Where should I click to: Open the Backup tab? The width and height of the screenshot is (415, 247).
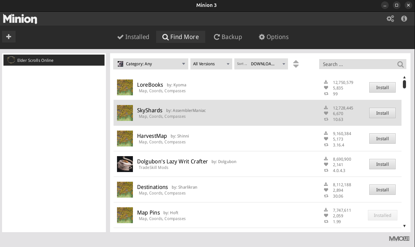tap(228, 37)
